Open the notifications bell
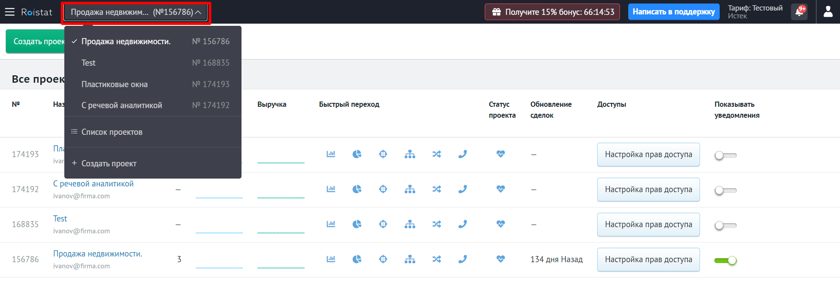Viewport: 840px width, 281px height. (x=799, y=12)
